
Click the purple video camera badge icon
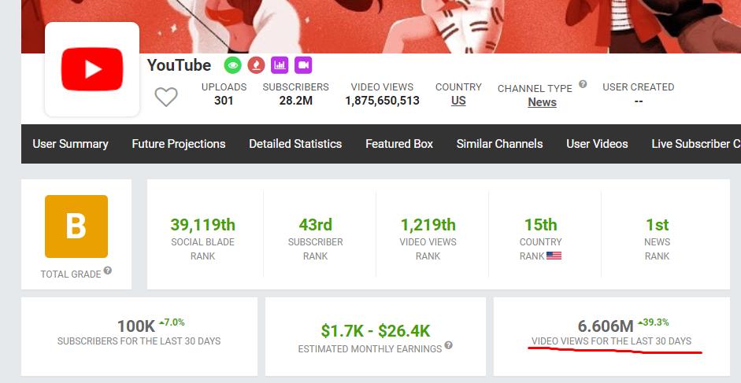click(x=303, y=65)
